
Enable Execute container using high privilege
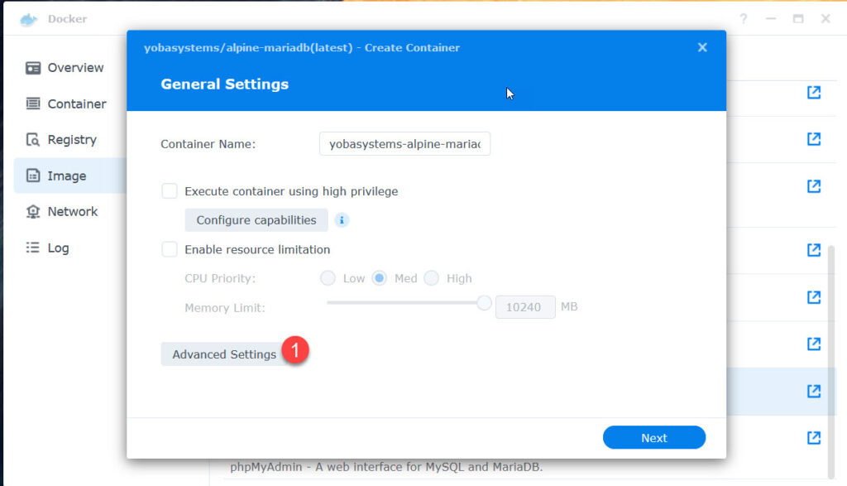click(x=170, y=190)
